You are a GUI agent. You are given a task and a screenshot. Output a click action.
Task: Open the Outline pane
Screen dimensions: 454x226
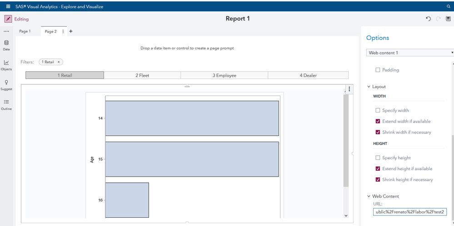tap(6, 105)
